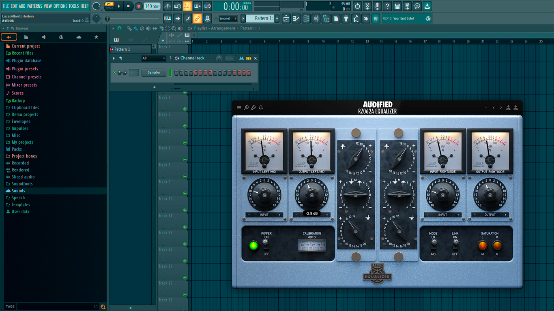554x311 pixels.
Task: Start playback with the play button
Action: coord(119,6)
